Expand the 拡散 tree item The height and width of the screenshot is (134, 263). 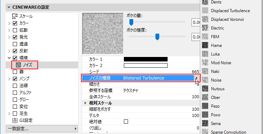coord(9,30)
